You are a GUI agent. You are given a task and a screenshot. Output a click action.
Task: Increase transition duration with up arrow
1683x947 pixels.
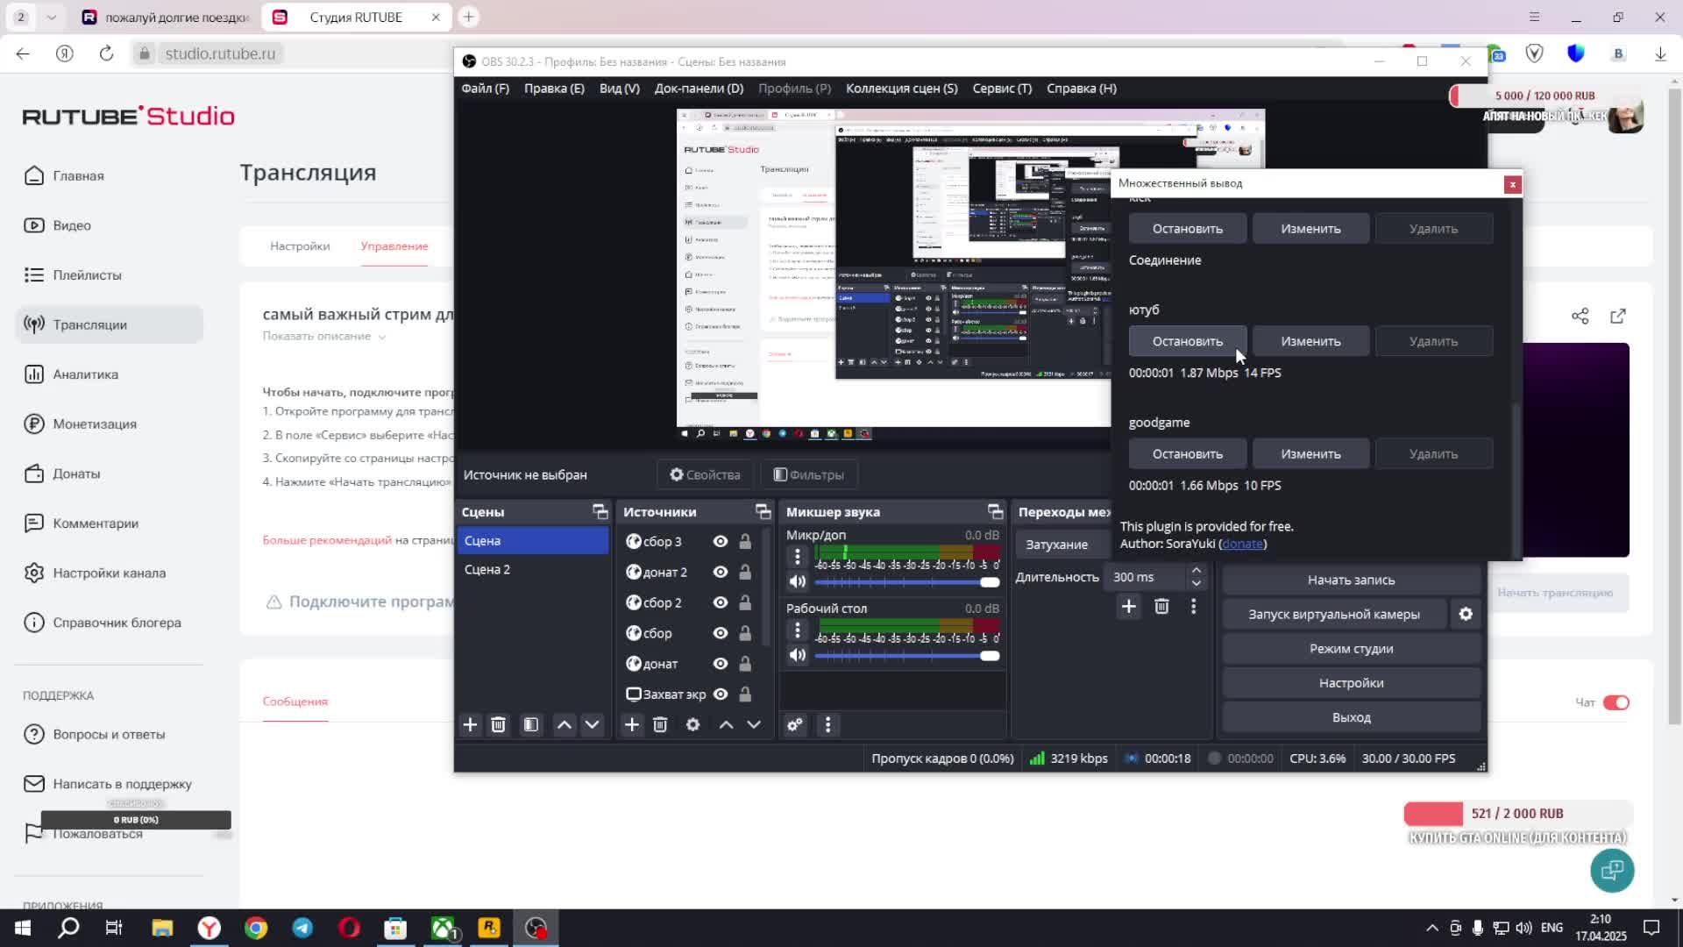[1196, 570]
